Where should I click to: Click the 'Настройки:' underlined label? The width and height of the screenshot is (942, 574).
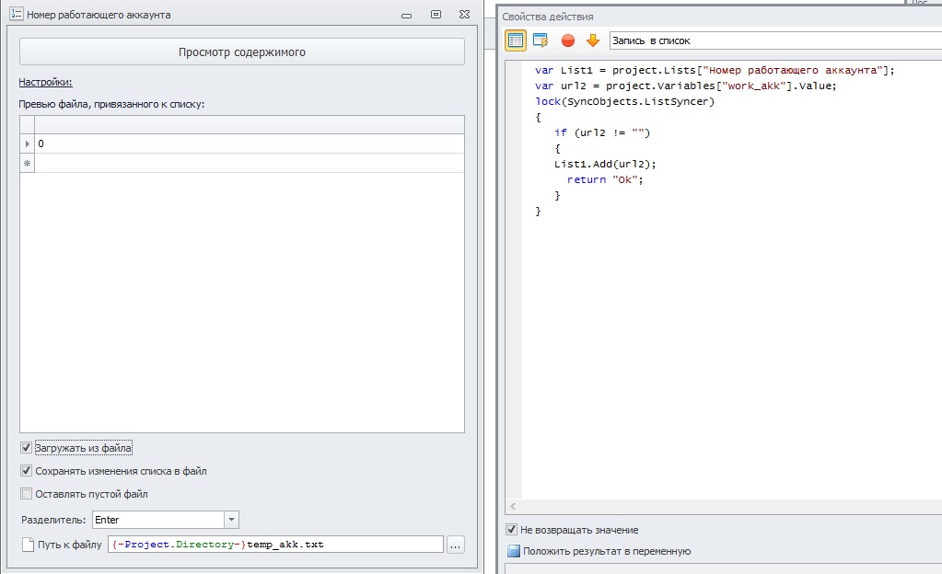(45, 83)
